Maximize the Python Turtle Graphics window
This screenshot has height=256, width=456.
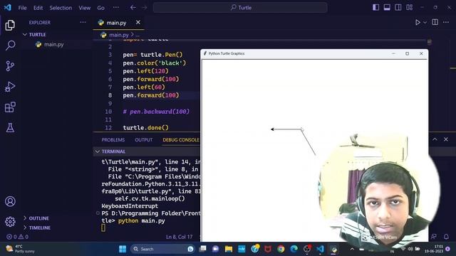[x=407, y=53]
